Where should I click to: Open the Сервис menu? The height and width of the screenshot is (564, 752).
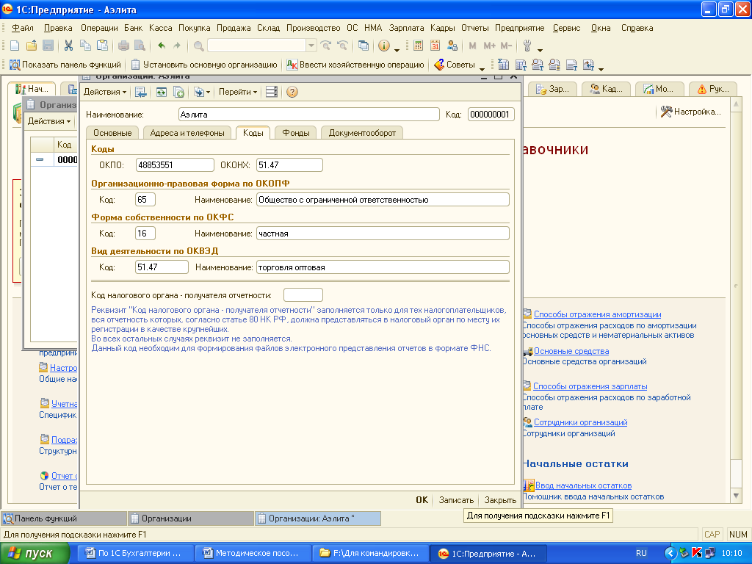point(566,28)
